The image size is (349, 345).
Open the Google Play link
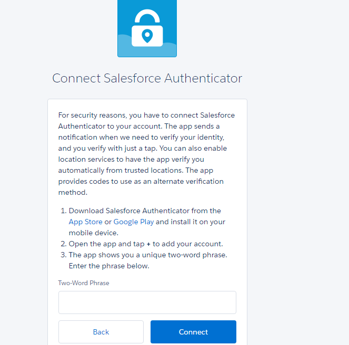tap(134, 222)
